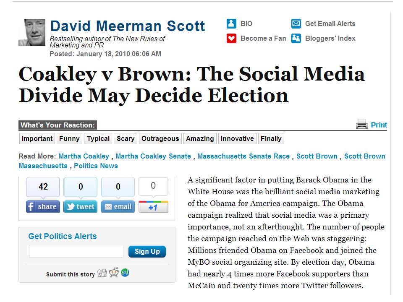Click the Sign Up button for alerts

pos(147,251)
